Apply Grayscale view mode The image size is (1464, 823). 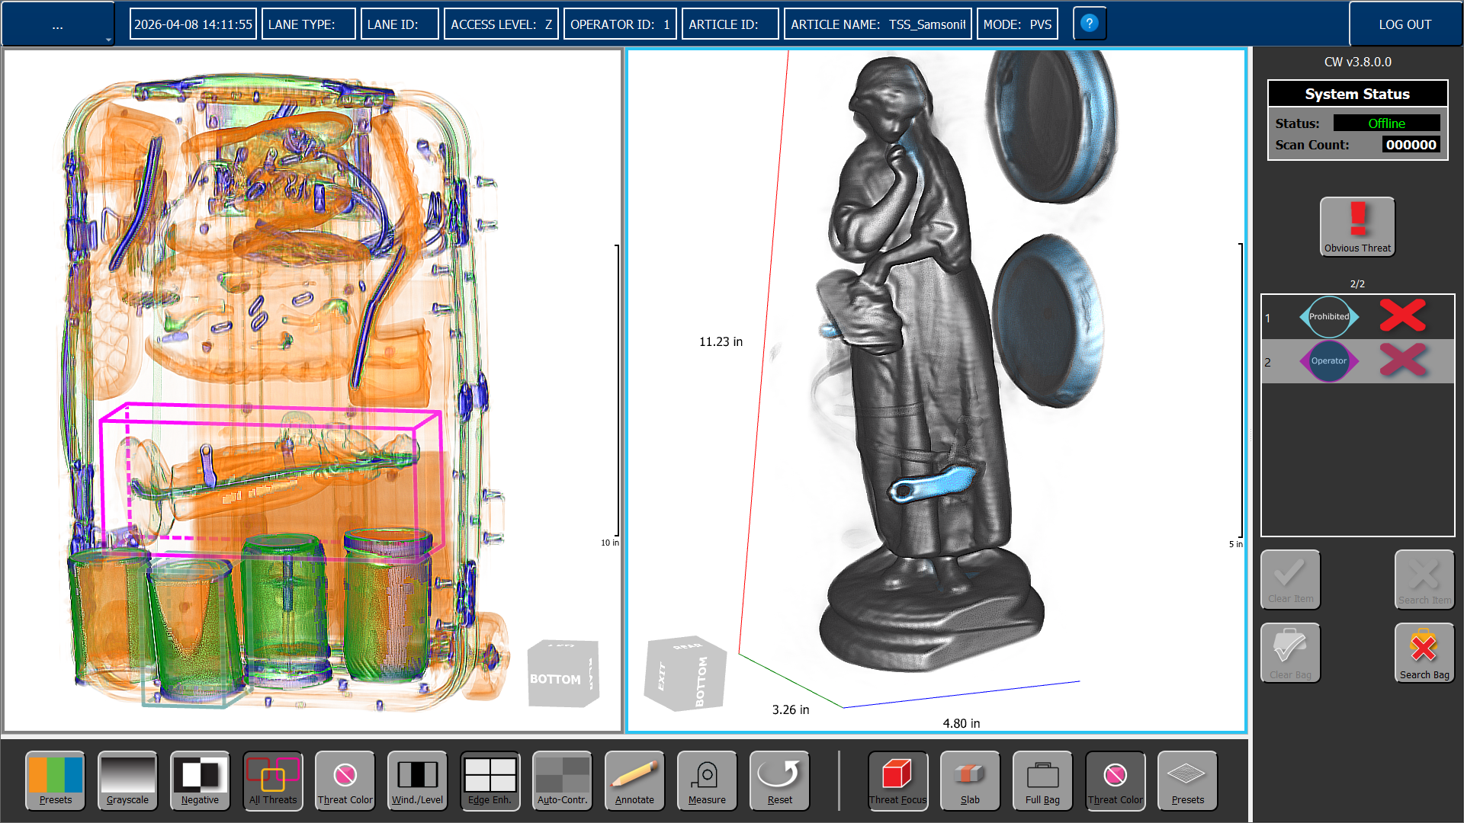127,780
